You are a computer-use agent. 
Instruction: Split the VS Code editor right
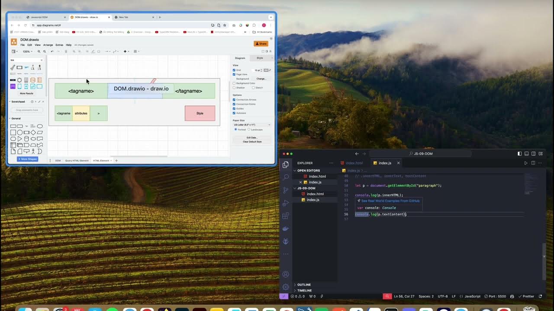pyautogui.click(x=533, y=163)
